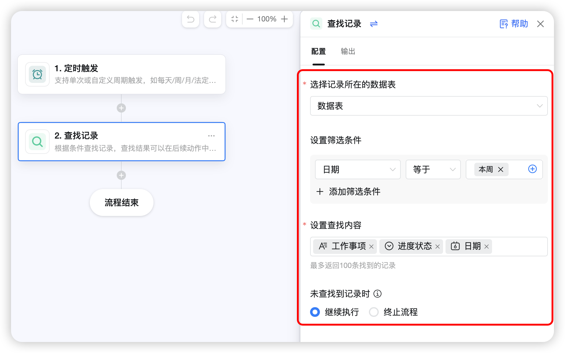Undo the last workflow change
This screenshot has width=565, height=353.
coord(191,19)
